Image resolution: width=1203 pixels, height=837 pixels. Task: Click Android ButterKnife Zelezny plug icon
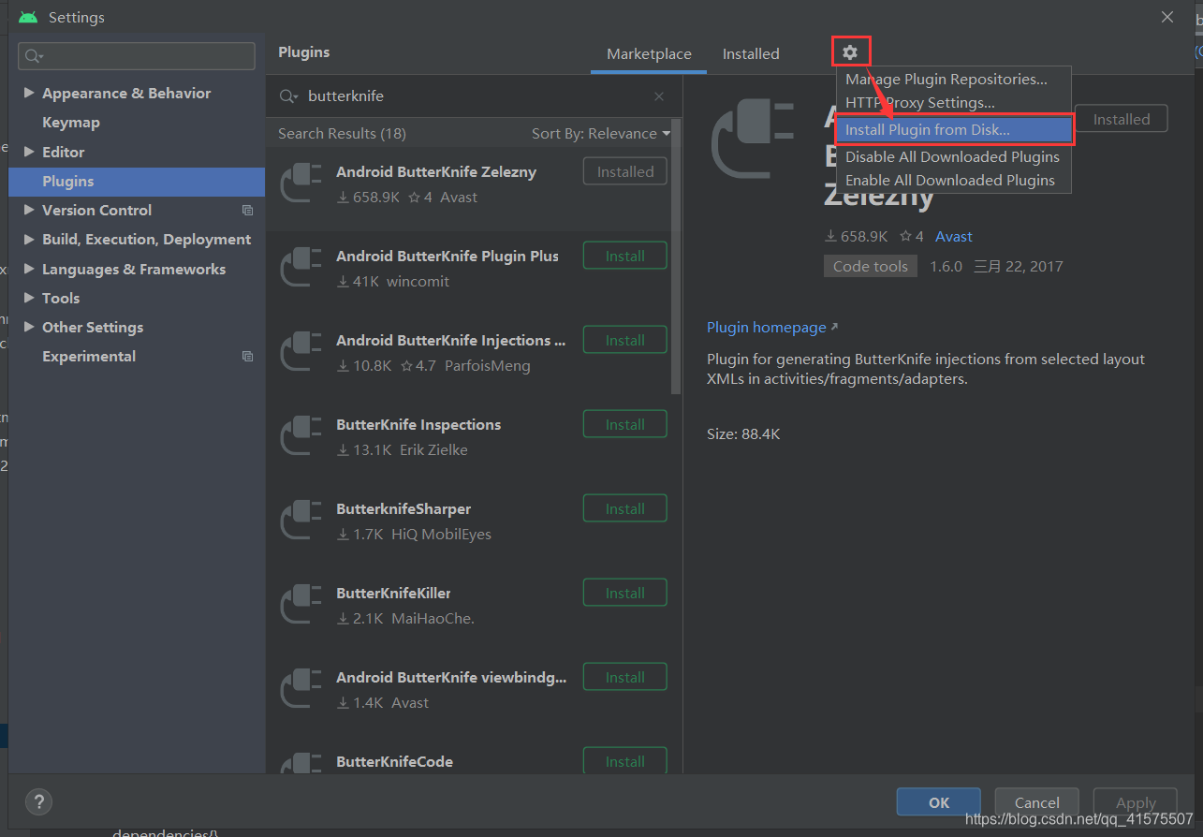pos(301,184)
